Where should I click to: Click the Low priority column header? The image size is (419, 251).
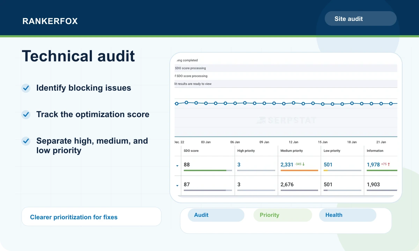pyautogui.click(x=332, y=151)
